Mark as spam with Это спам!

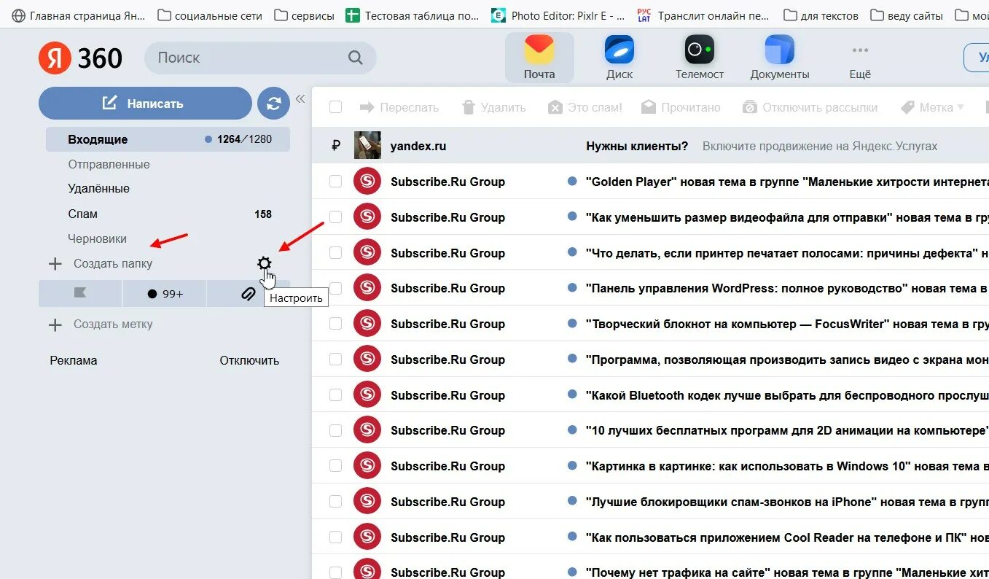(x=585, y=107)
